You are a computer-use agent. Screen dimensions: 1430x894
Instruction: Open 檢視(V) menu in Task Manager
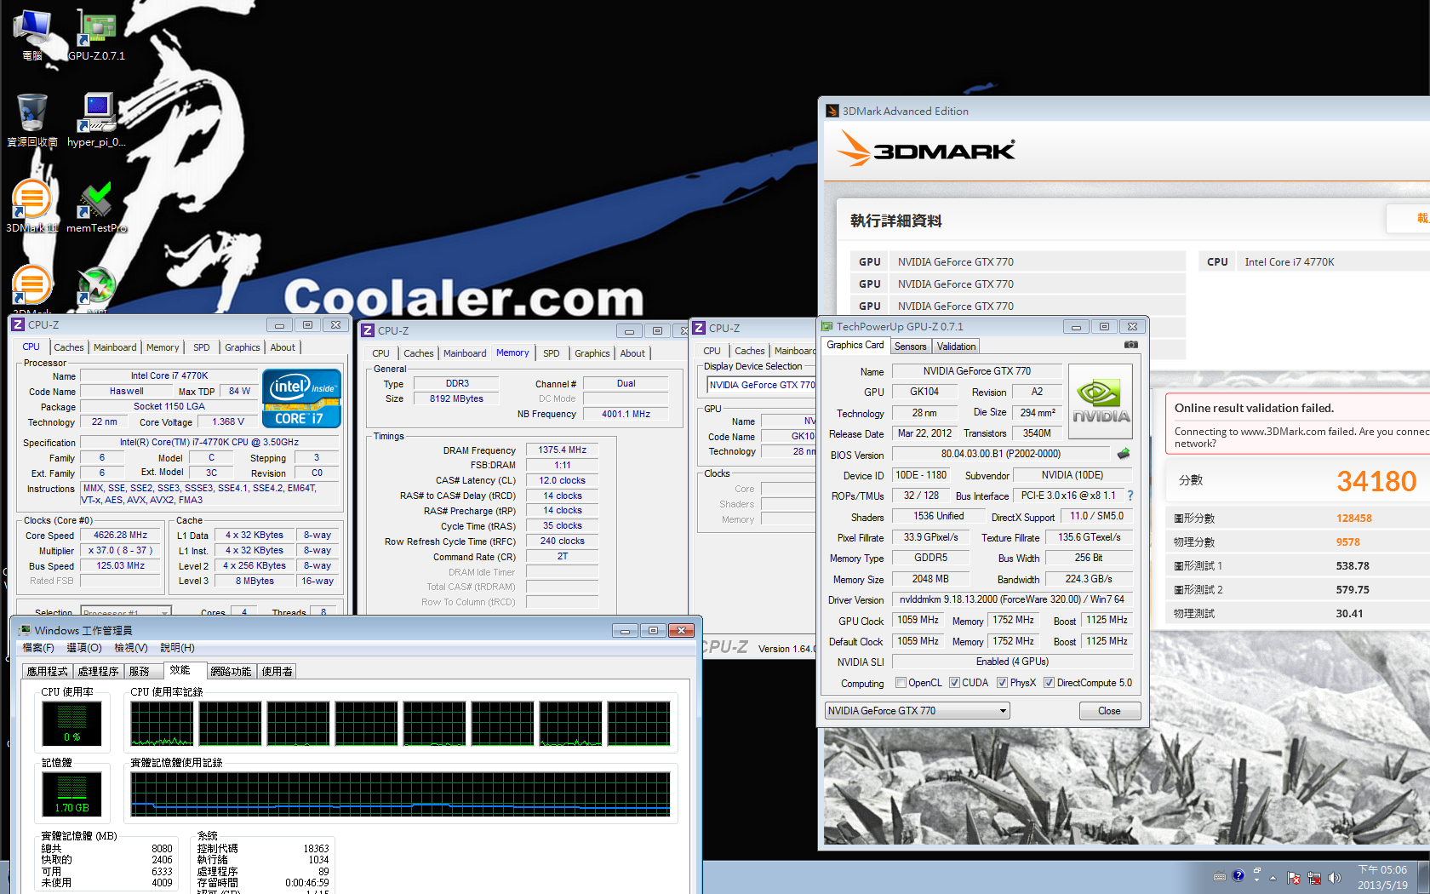pos(131,648)
